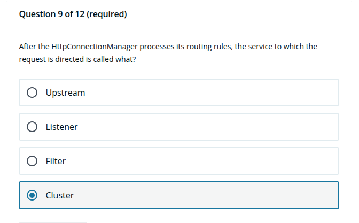Click the Filter answer label text
The height and width of the screenshot is (223, 359).
(x=56, y=161)
